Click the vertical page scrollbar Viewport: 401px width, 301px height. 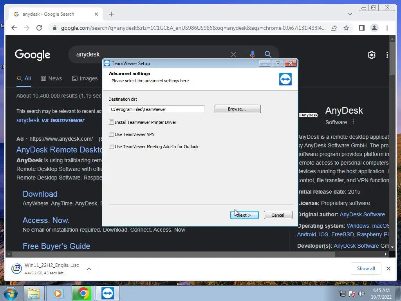click(392, 58)
